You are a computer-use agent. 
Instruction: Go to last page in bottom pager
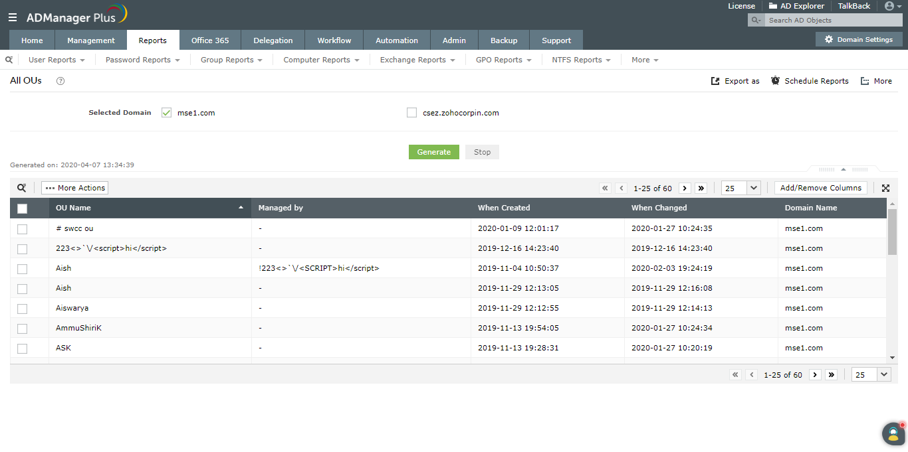[831, 374]
